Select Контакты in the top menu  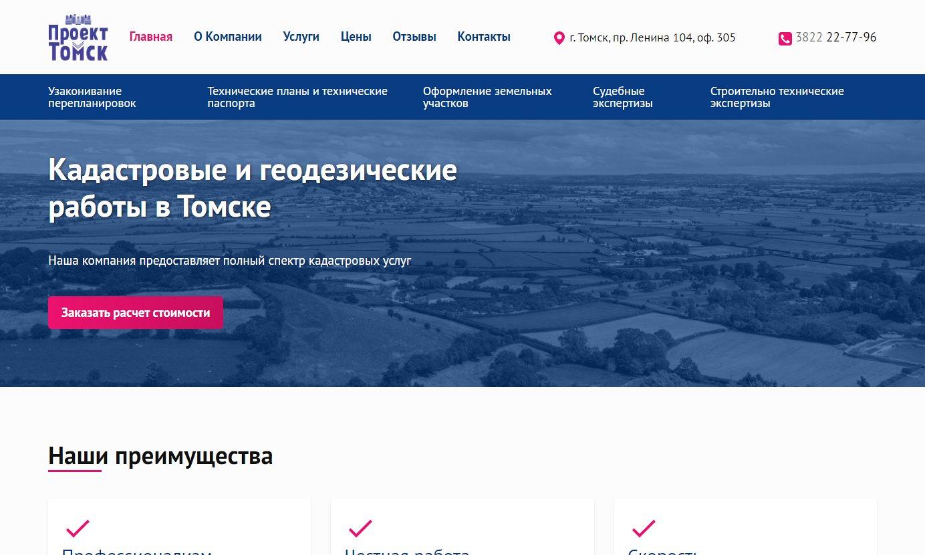[483, 37]
